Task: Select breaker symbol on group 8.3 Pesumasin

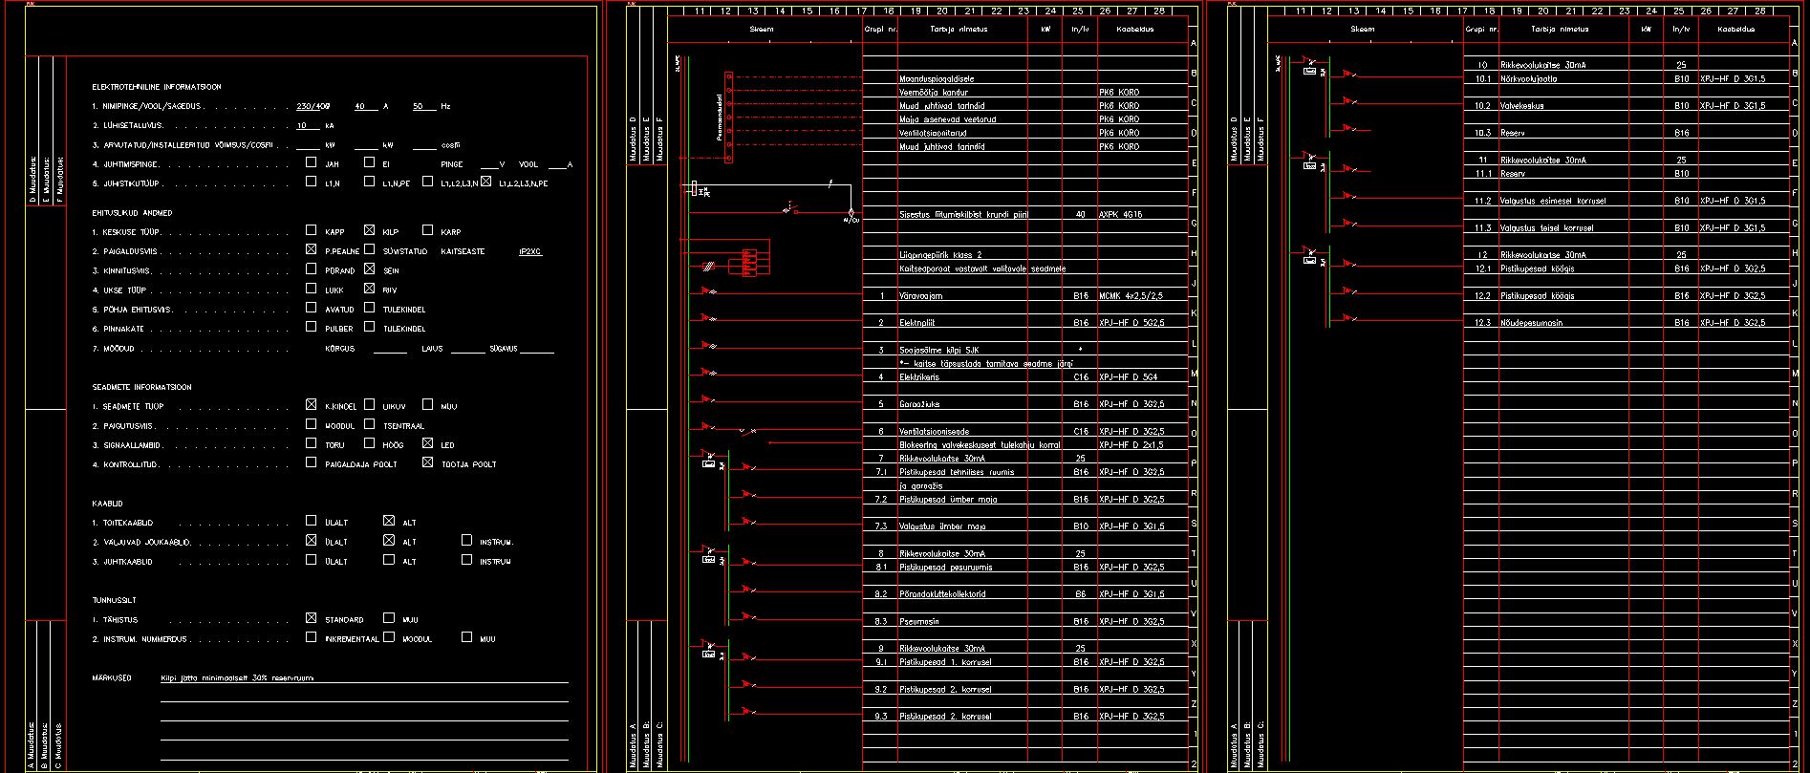Action: (748, 618)
